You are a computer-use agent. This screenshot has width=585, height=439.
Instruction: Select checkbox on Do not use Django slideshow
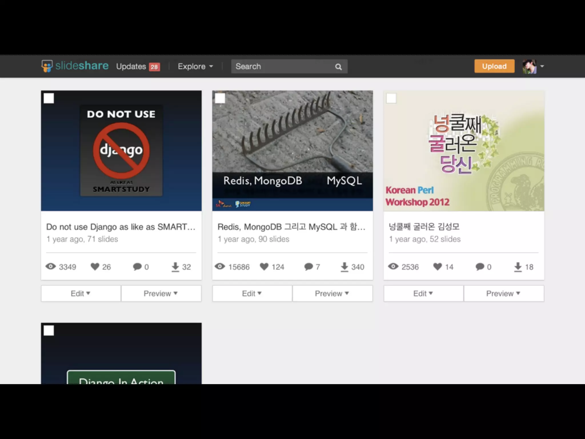[49, 98]
